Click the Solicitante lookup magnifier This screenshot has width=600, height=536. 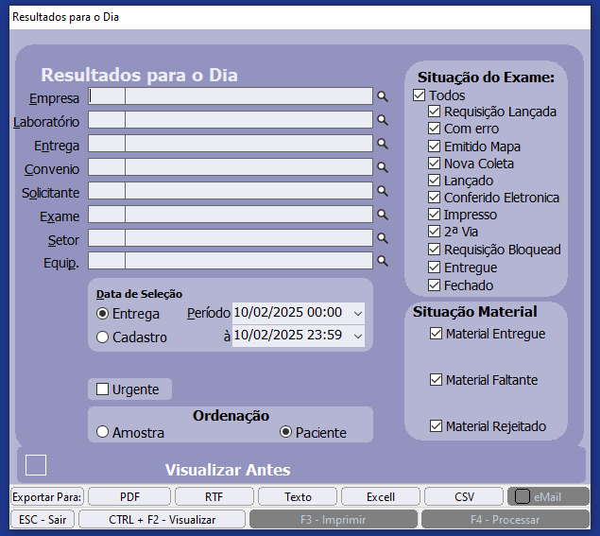[x=383, y=191]
